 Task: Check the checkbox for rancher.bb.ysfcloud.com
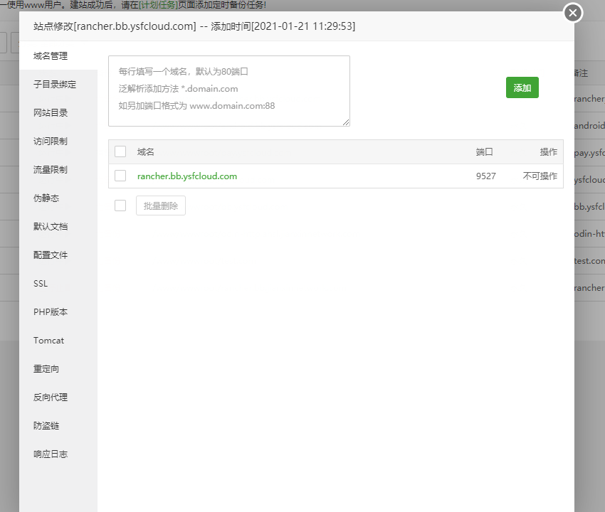[120, 176]
